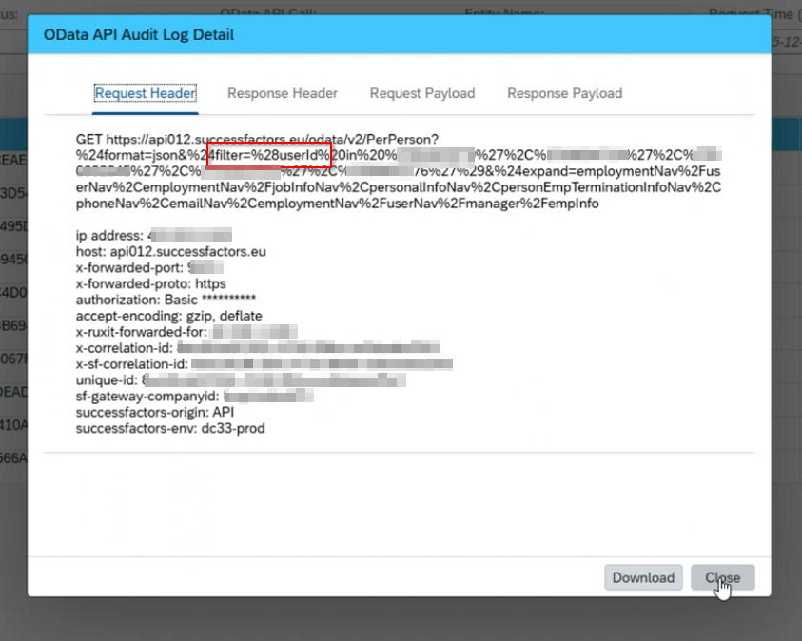Image resolution: width=802 pixels, height=641 pixels.
Task: Click the 'sf-gateway-companyid:' header line
Action: tap(195, 397)
